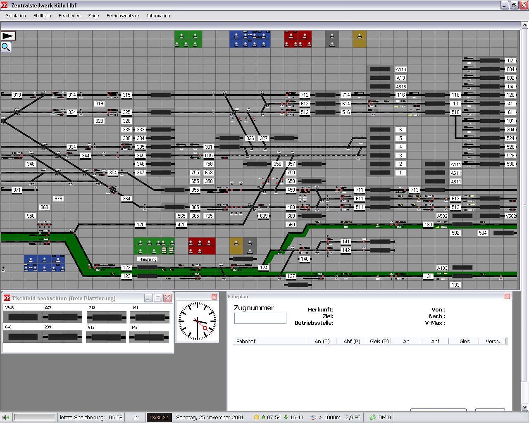
Task: Toggle the 1x simulation speed indicator
Action: (136, 417)
